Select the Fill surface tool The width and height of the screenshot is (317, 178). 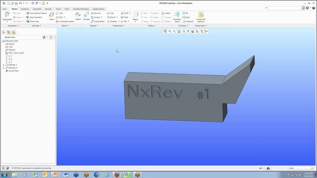(x=185, y=13)
